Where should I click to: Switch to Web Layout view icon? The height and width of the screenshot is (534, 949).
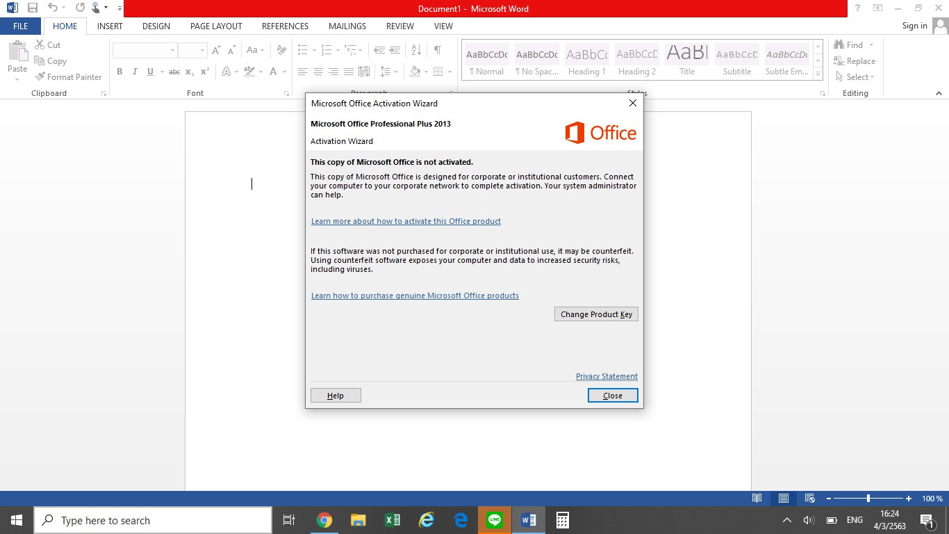coord(809,499)
